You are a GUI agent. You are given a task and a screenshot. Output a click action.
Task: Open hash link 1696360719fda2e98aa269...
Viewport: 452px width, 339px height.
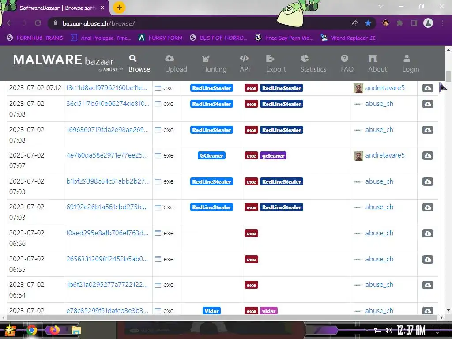[x=108, y=130]
